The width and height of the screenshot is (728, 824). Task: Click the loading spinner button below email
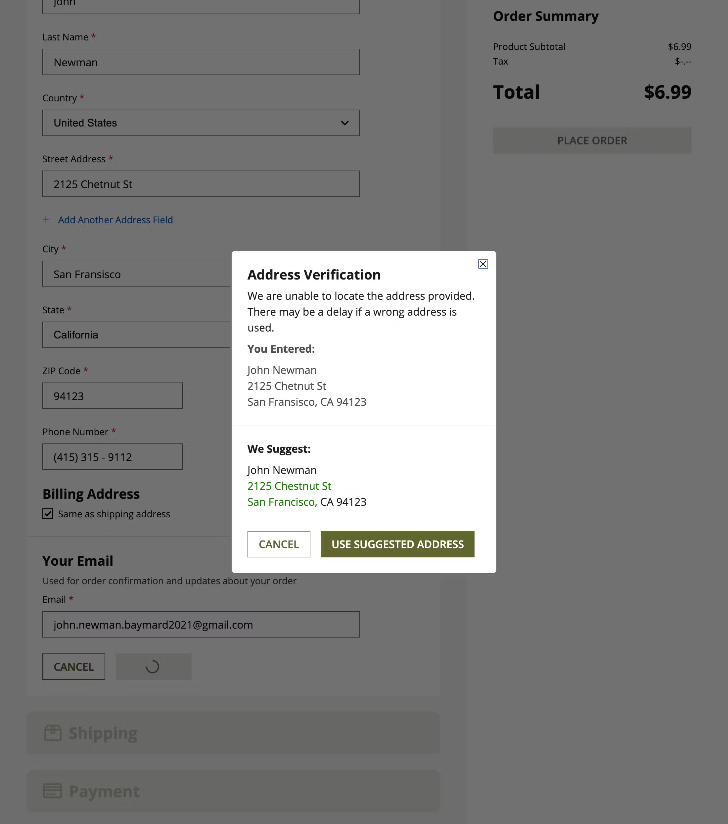(154, 666)
